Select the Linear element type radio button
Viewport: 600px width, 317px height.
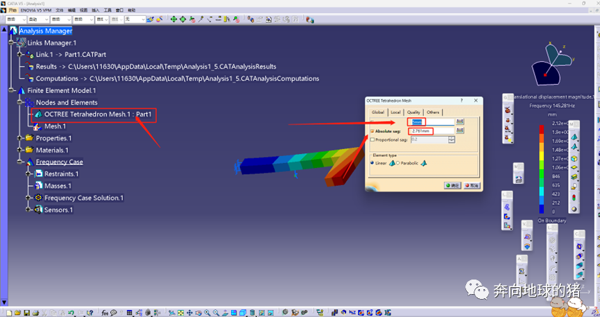(x=372, y=163)
